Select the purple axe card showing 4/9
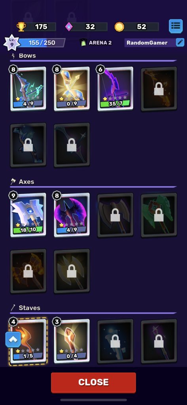This screenshot has width=187, height=405. pos(72,215)
